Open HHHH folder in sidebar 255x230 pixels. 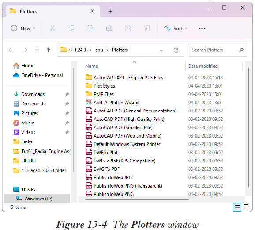pos(24,161)
